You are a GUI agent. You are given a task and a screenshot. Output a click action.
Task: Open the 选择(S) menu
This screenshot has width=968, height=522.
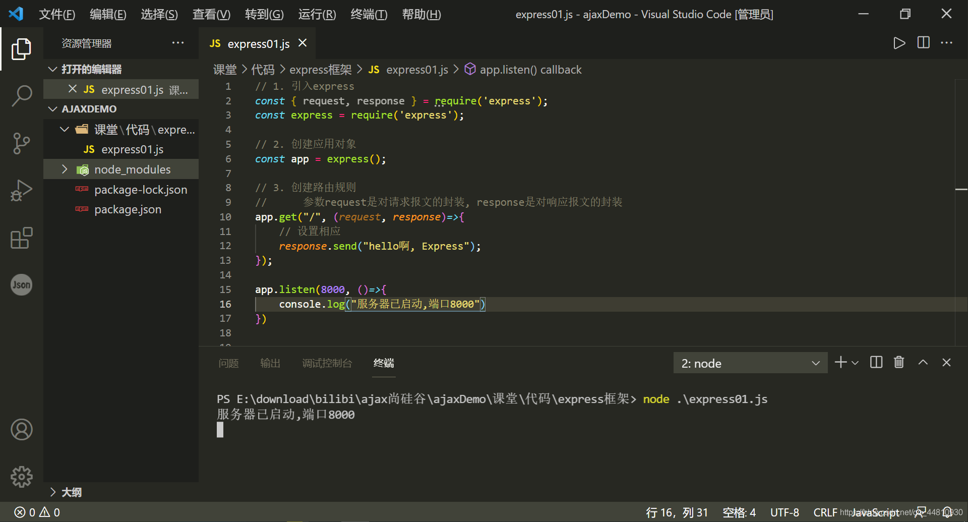159,14
